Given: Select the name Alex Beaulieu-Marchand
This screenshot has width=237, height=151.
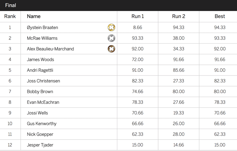Looking at the screenshot, I should (x=50, y=49).
